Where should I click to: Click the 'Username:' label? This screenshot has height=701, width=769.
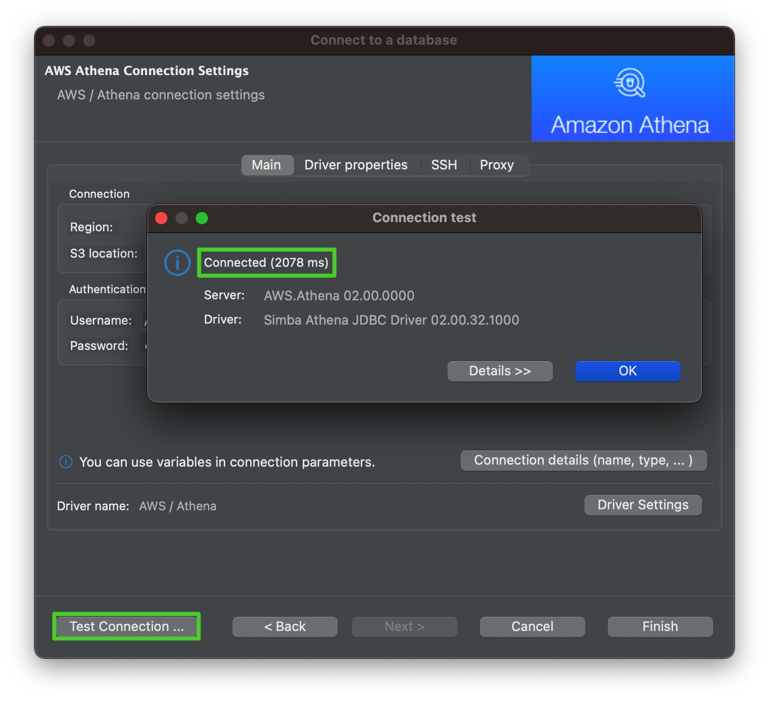(x=100, y=320)
